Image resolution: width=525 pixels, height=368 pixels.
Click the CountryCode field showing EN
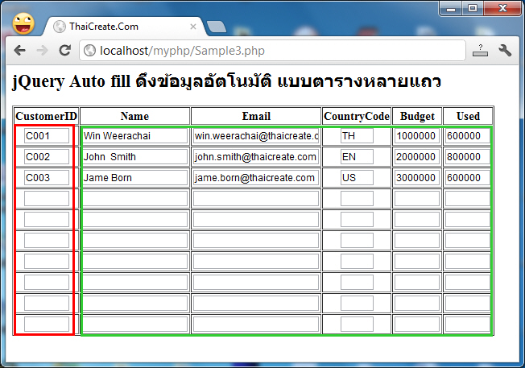(357, 157)
